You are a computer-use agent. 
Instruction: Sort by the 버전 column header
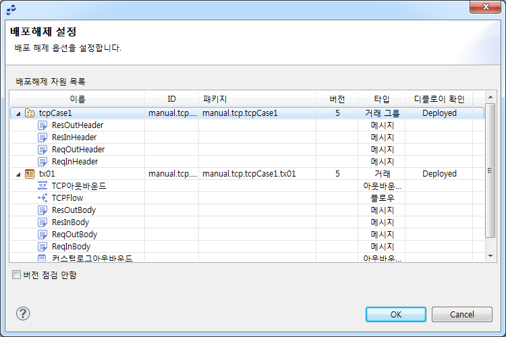pos(337,99)
